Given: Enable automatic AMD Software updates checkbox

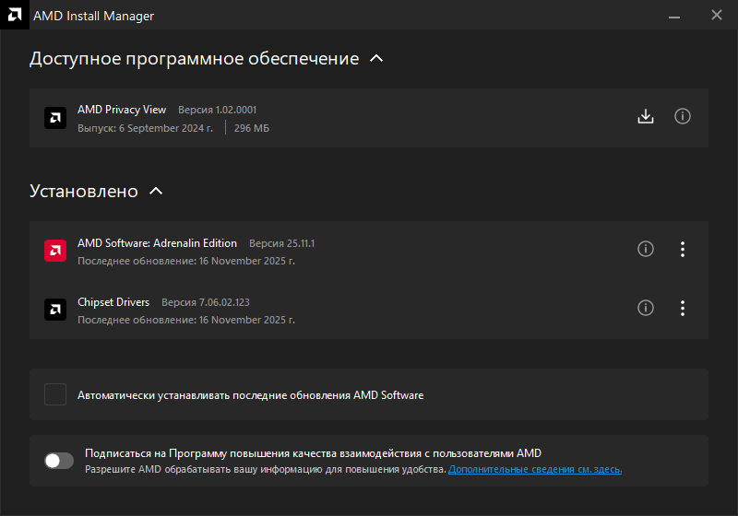Looking at the screenshot, I should point(55,394).
